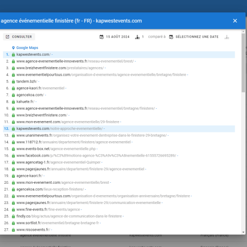Click the padlock icon on row 20 mon-evenement brest
The image size is (247, 247).
pyautogui.click(x=13, y=183)
